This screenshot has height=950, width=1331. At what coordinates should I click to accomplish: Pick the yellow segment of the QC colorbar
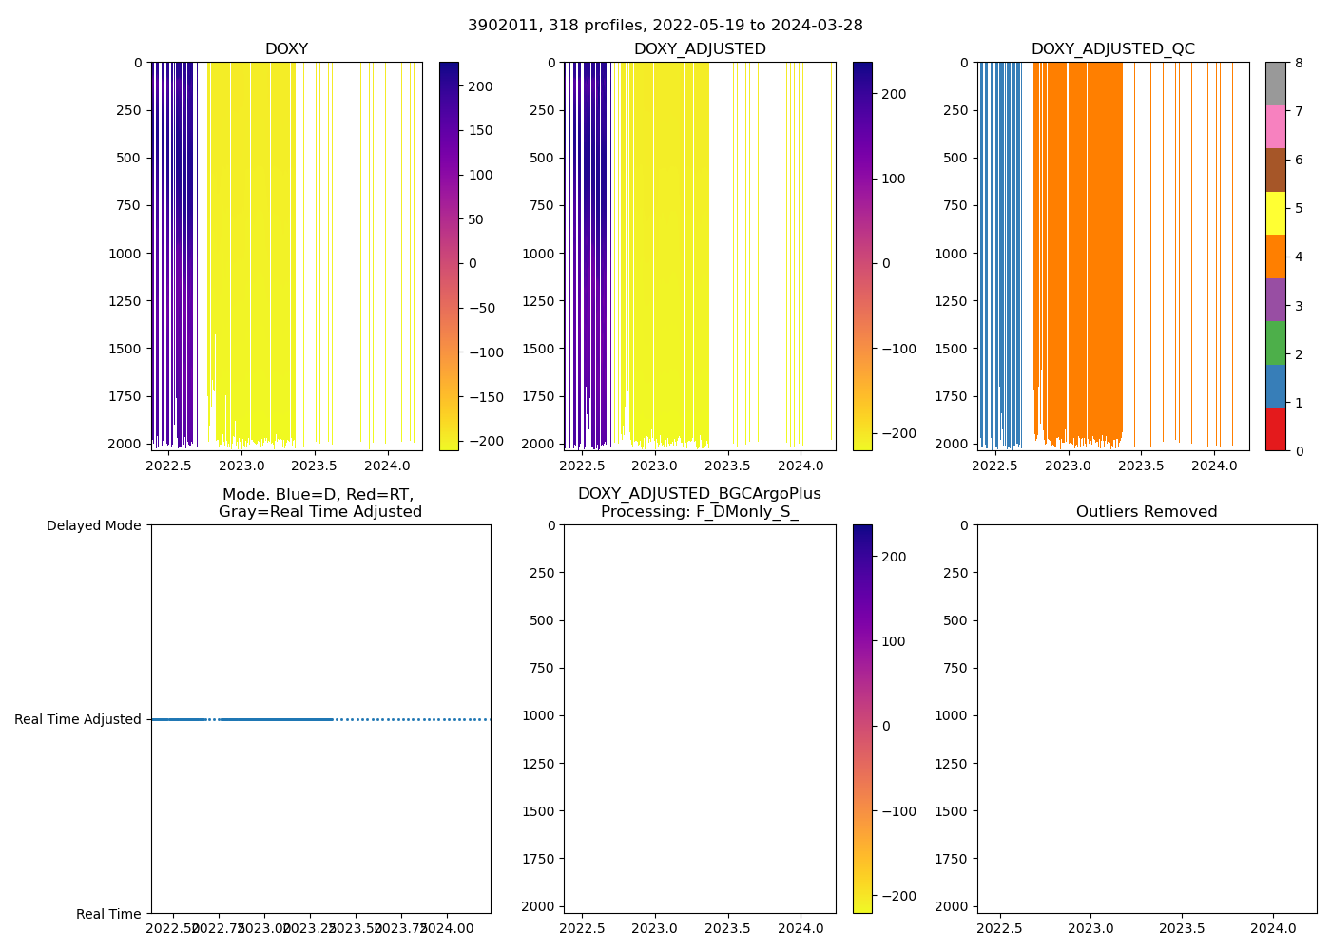[x=1275, y=213]
